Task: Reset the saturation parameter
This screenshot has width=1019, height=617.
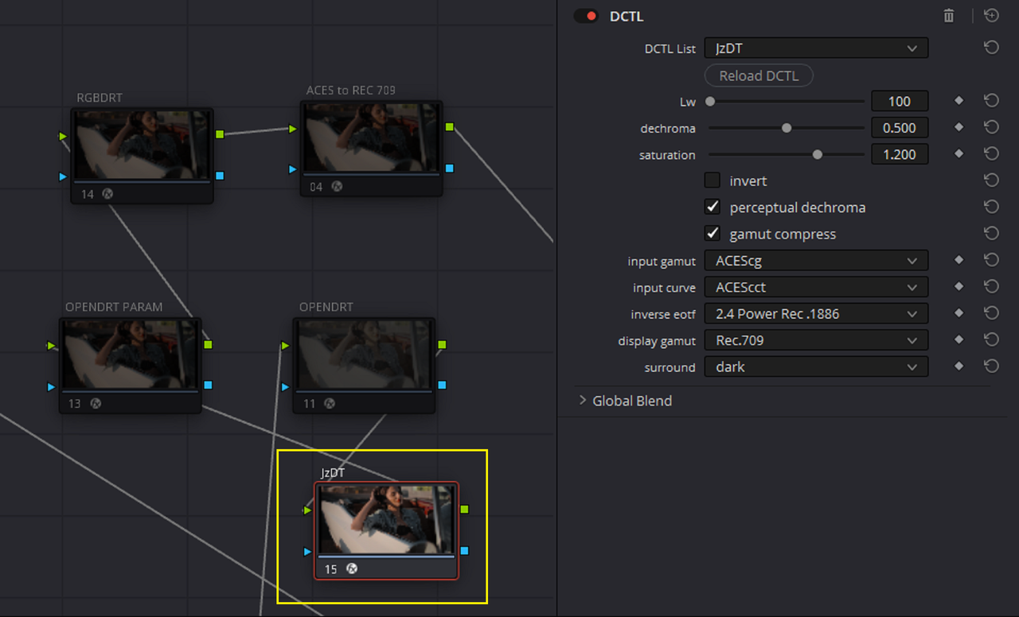Action: (991, 153)
